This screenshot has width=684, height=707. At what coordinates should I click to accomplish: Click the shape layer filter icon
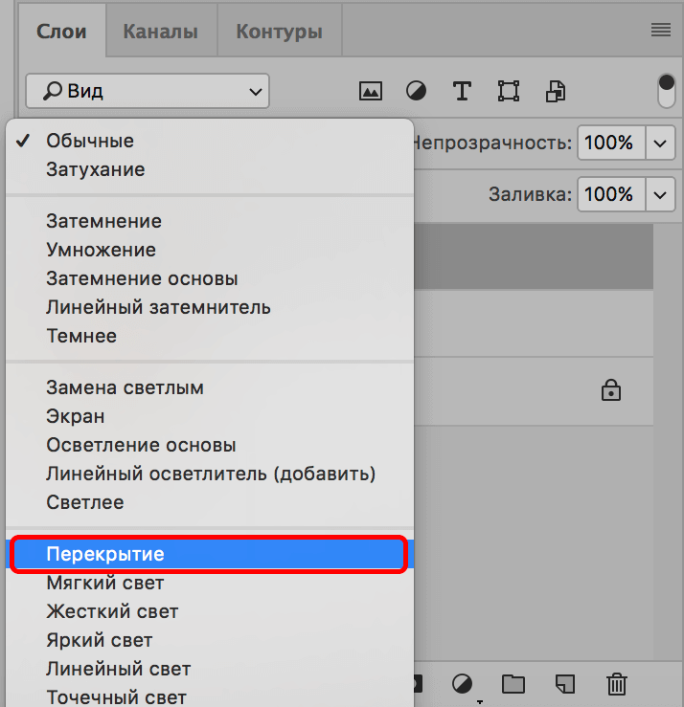coord(508,91)
